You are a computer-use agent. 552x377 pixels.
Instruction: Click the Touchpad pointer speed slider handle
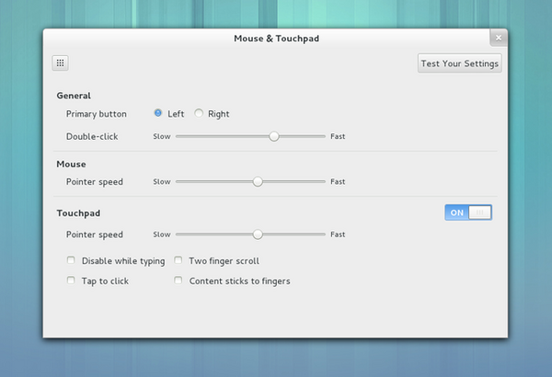click(x=258, y=234)
